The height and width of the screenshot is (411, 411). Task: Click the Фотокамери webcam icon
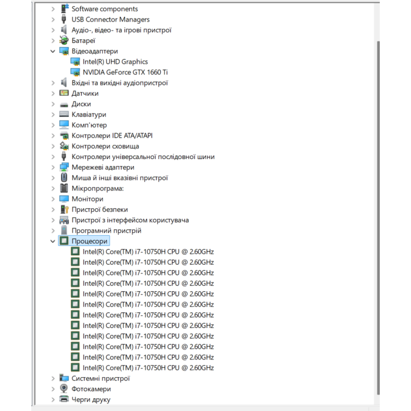pyautogui.click(x=64, y=389)
